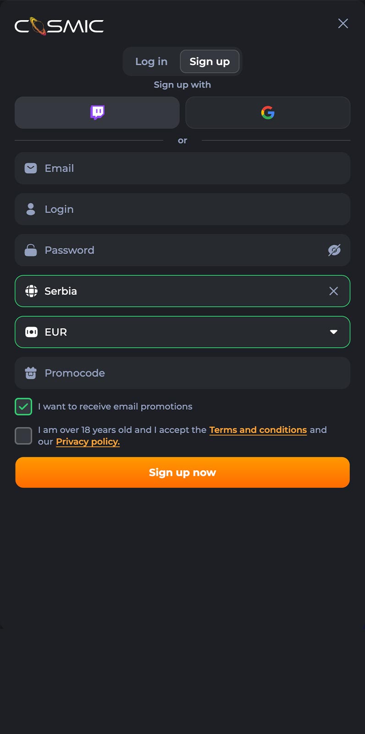
Task: Switch to the Log in tab
Action: pos(151,62)
